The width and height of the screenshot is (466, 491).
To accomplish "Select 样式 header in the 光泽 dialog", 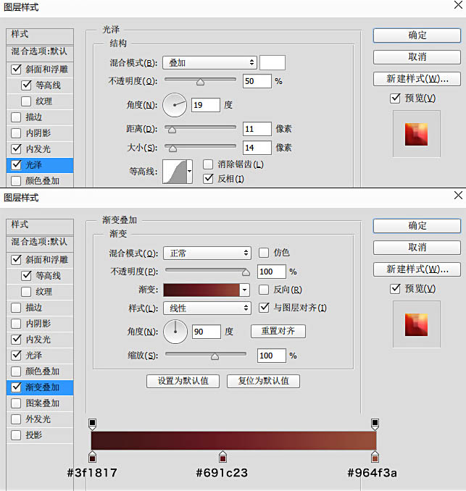I will tap(40, 35).
